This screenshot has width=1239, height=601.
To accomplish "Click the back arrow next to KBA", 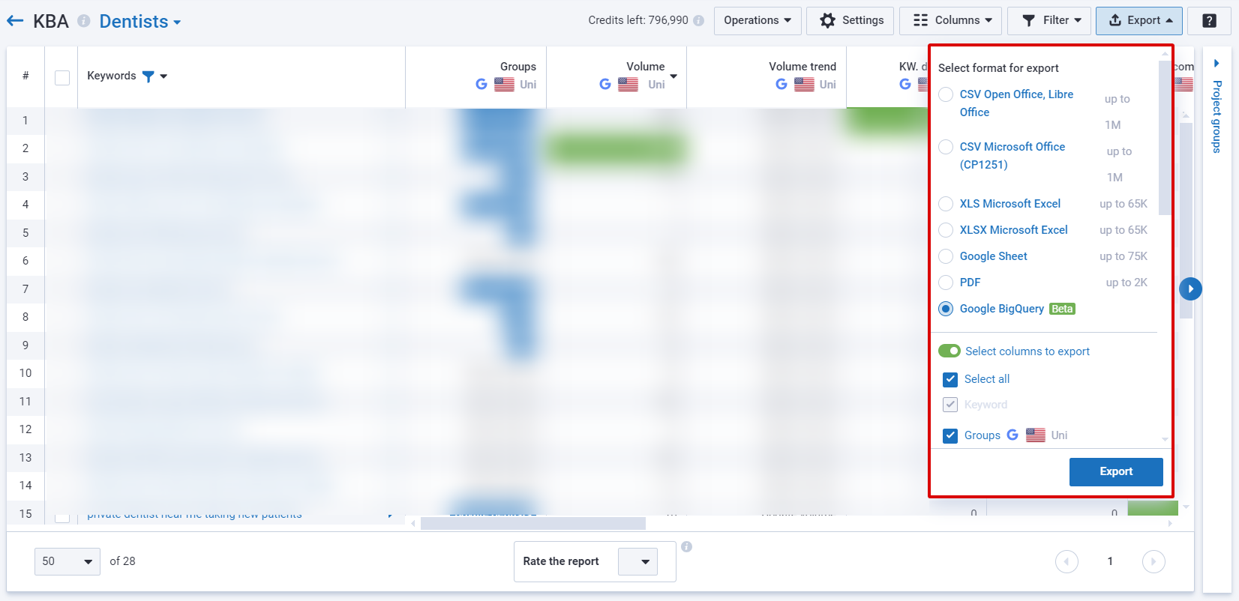I will tap(15, 21).
